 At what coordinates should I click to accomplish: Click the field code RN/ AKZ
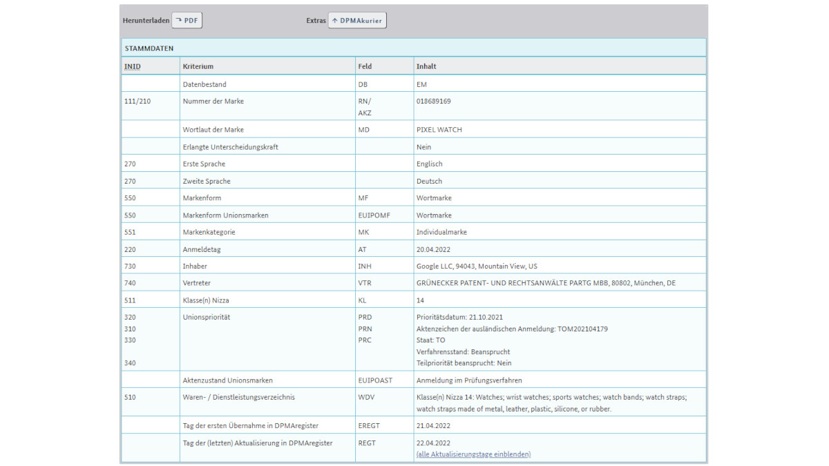tap(365, 106)
